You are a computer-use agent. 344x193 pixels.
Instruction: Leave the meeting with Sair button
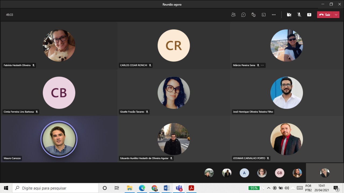[325, 15]
